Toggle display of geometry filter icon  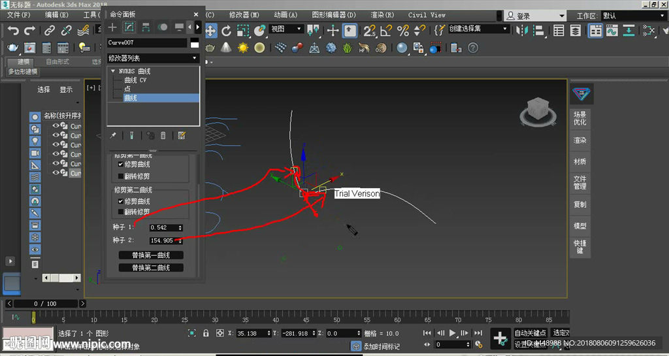tap(35, 117)
